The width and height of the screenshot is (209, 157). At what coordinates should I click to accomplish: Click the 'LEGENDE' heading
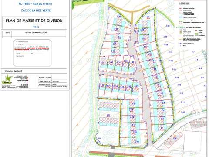click(x=184, y=3)
